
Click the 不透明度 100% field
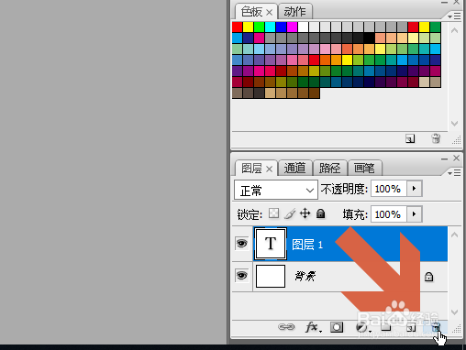[x=389, y=189]
